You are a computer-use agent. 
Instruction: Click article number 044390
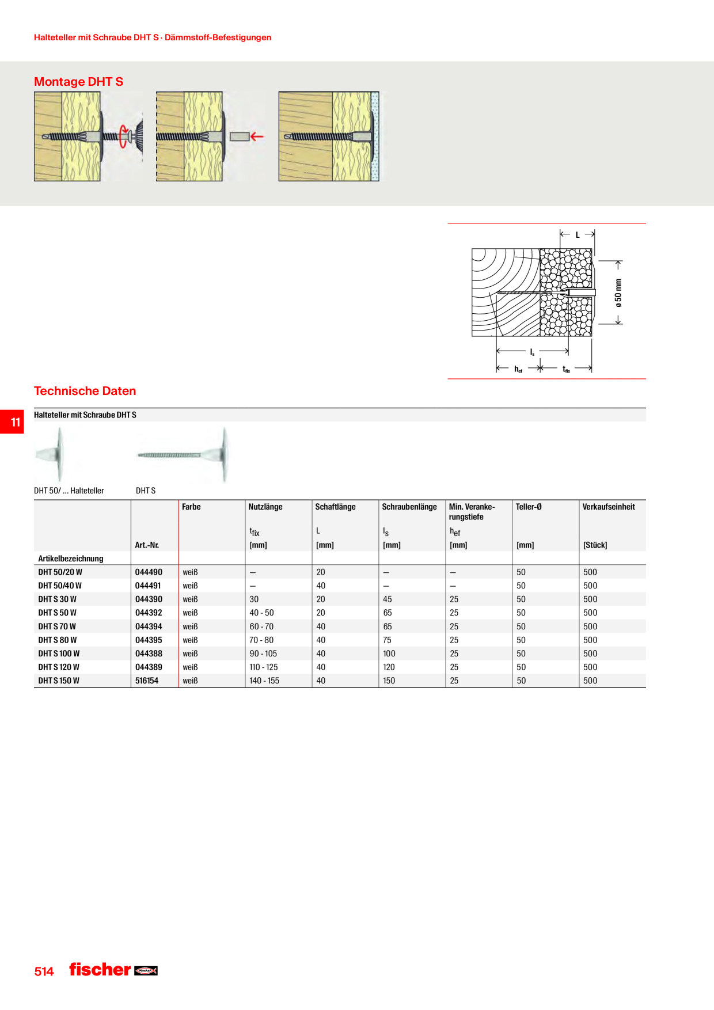click(x=149, y=599)
